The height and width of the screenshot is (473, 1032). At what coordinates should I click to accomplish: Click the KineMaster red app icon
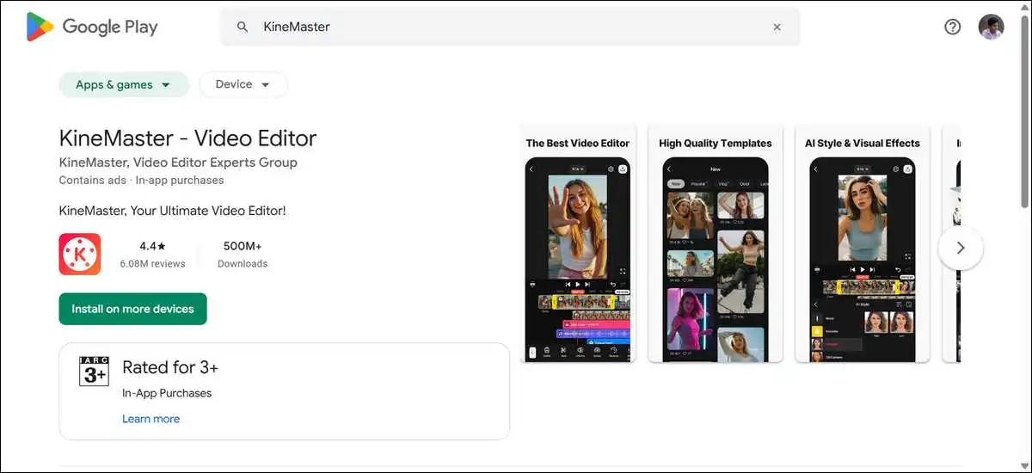80,255
